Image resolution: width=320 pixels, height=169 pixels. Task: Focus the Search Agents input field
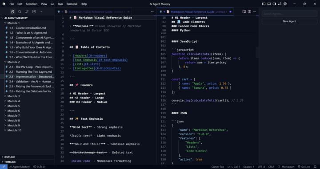[x=289, y=14]
